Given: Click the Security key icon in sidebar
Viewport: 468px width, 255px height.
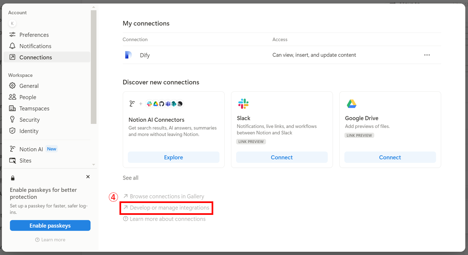Looking at the screenshot, I should click(x=13, y=120).
